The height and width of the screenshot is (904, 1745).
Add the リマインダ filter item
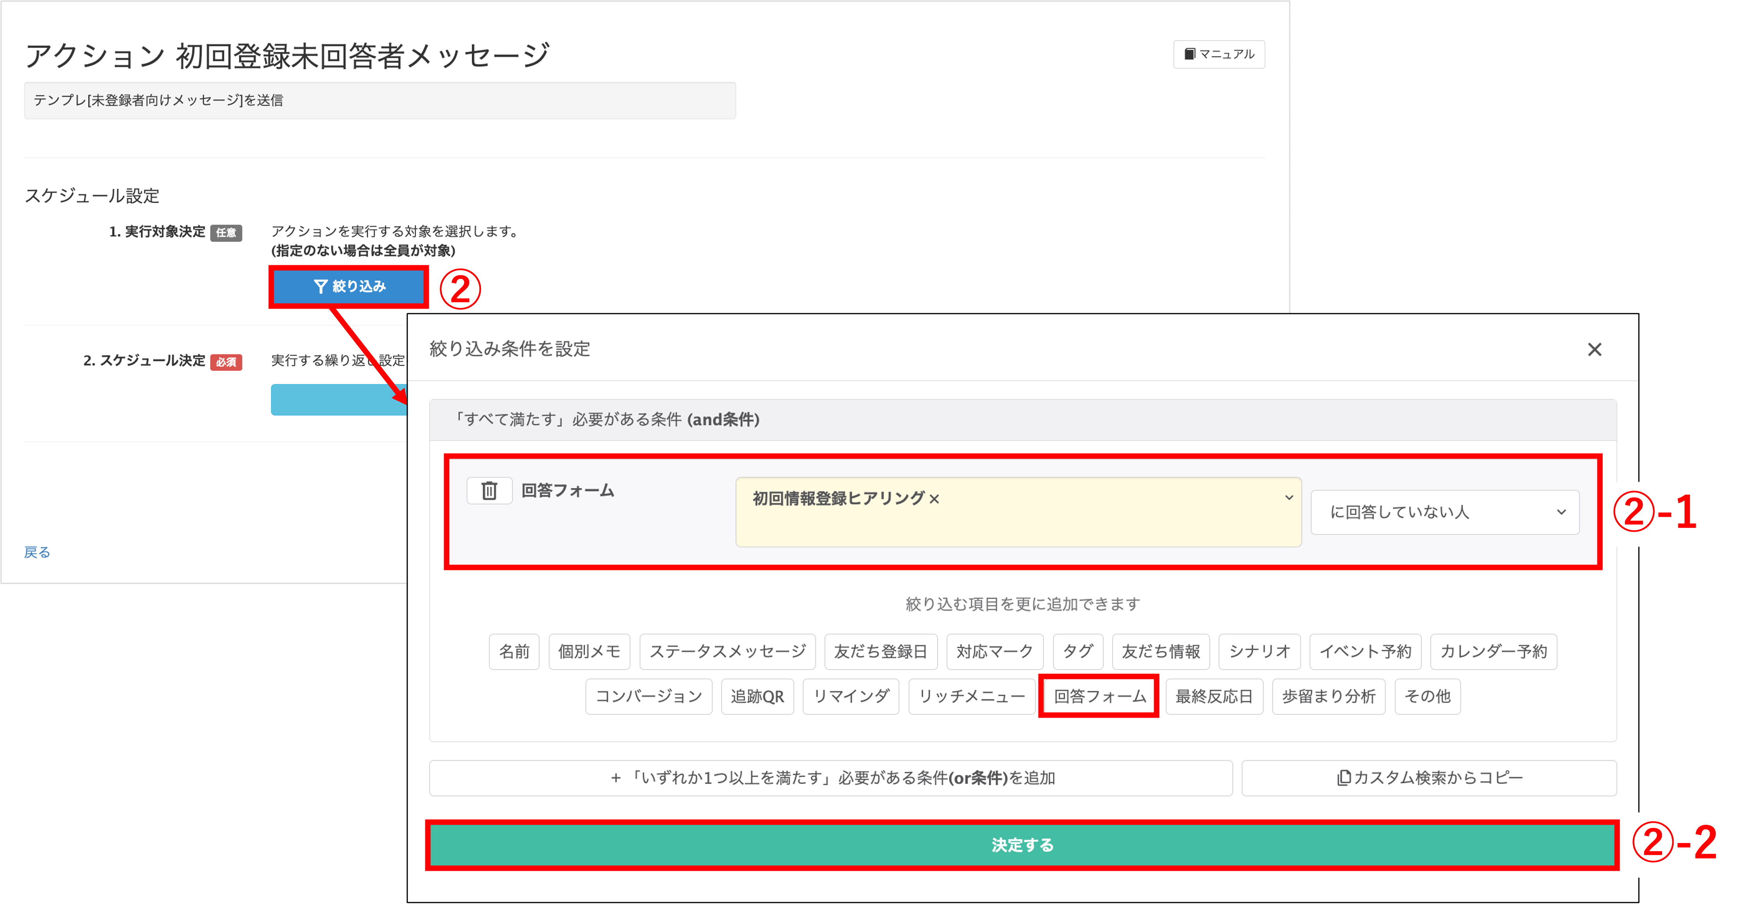(851, 697)
